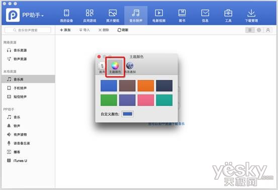Open the 应用游戏 apps and games section
Image resolution: width=278 pixels, height=190 pixels.
pyautogui.click(x=89, y=16)
